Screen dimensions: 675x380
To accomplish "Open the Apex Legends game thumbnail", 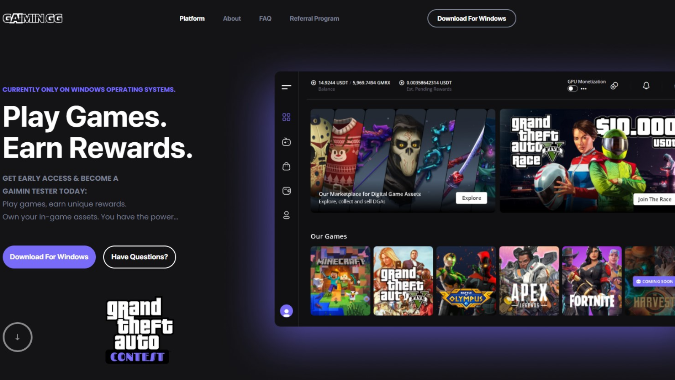I will [x=529, y=281].
